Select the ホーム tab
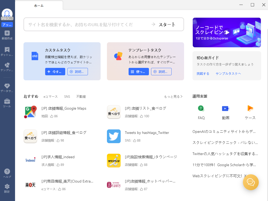Viewport: 268px width, 201px height. [39, 6]
